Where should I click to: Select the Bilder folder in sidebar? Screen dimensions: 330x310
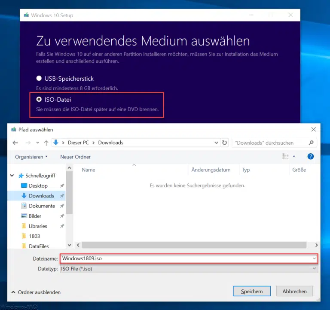pos(35,216)
